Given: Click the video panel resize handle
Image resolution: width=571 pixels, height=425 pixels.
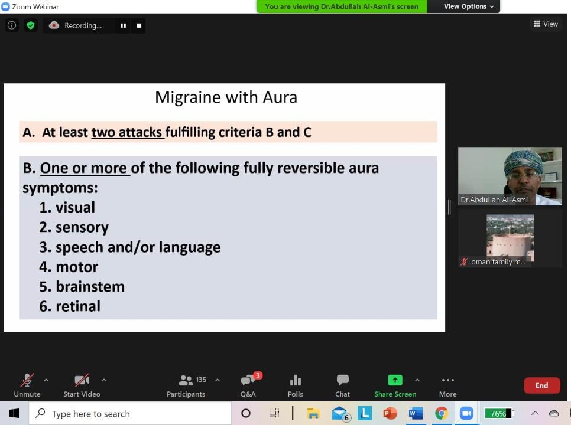Looking at the screenshot, I should [449, 207].
